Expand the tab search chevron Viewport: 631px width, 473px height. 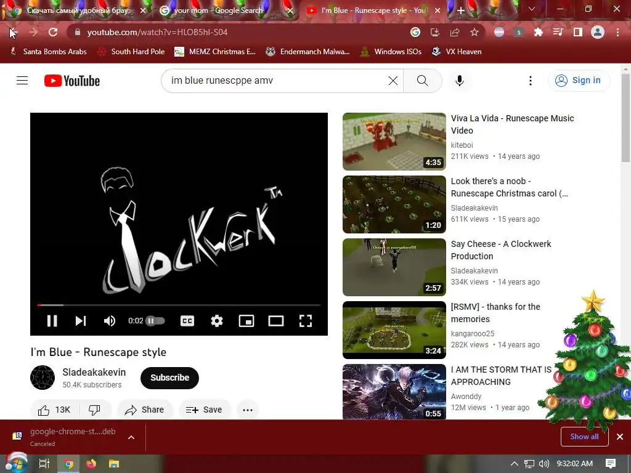point(532,9)
